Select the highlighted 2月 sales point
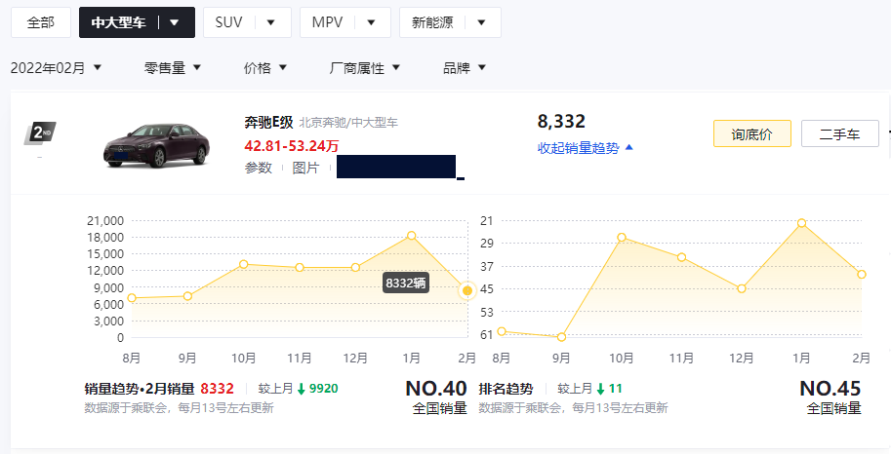This screenshot has width=891, height=454. coord(467,290)
